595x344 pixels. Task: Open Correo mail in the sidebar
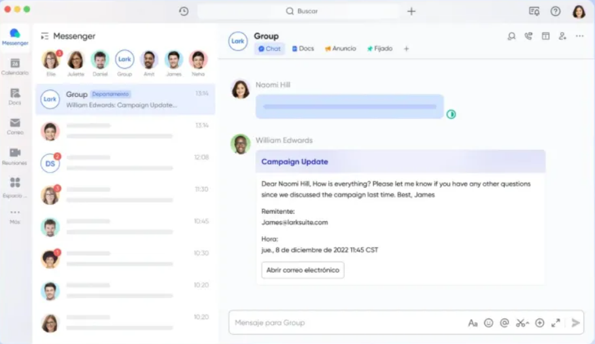15,126
